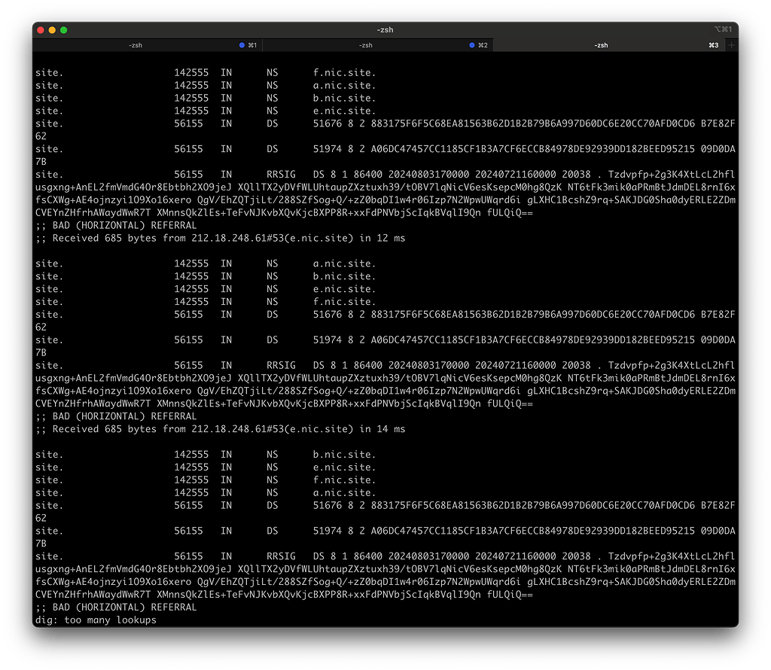This screenshot has height=670, width=771.
Task: Click the "dig: too many lookups" error line
Action: click(x=96, y=620)
